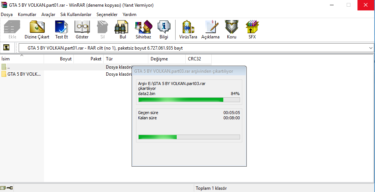Open the Dosya menu

7,15
